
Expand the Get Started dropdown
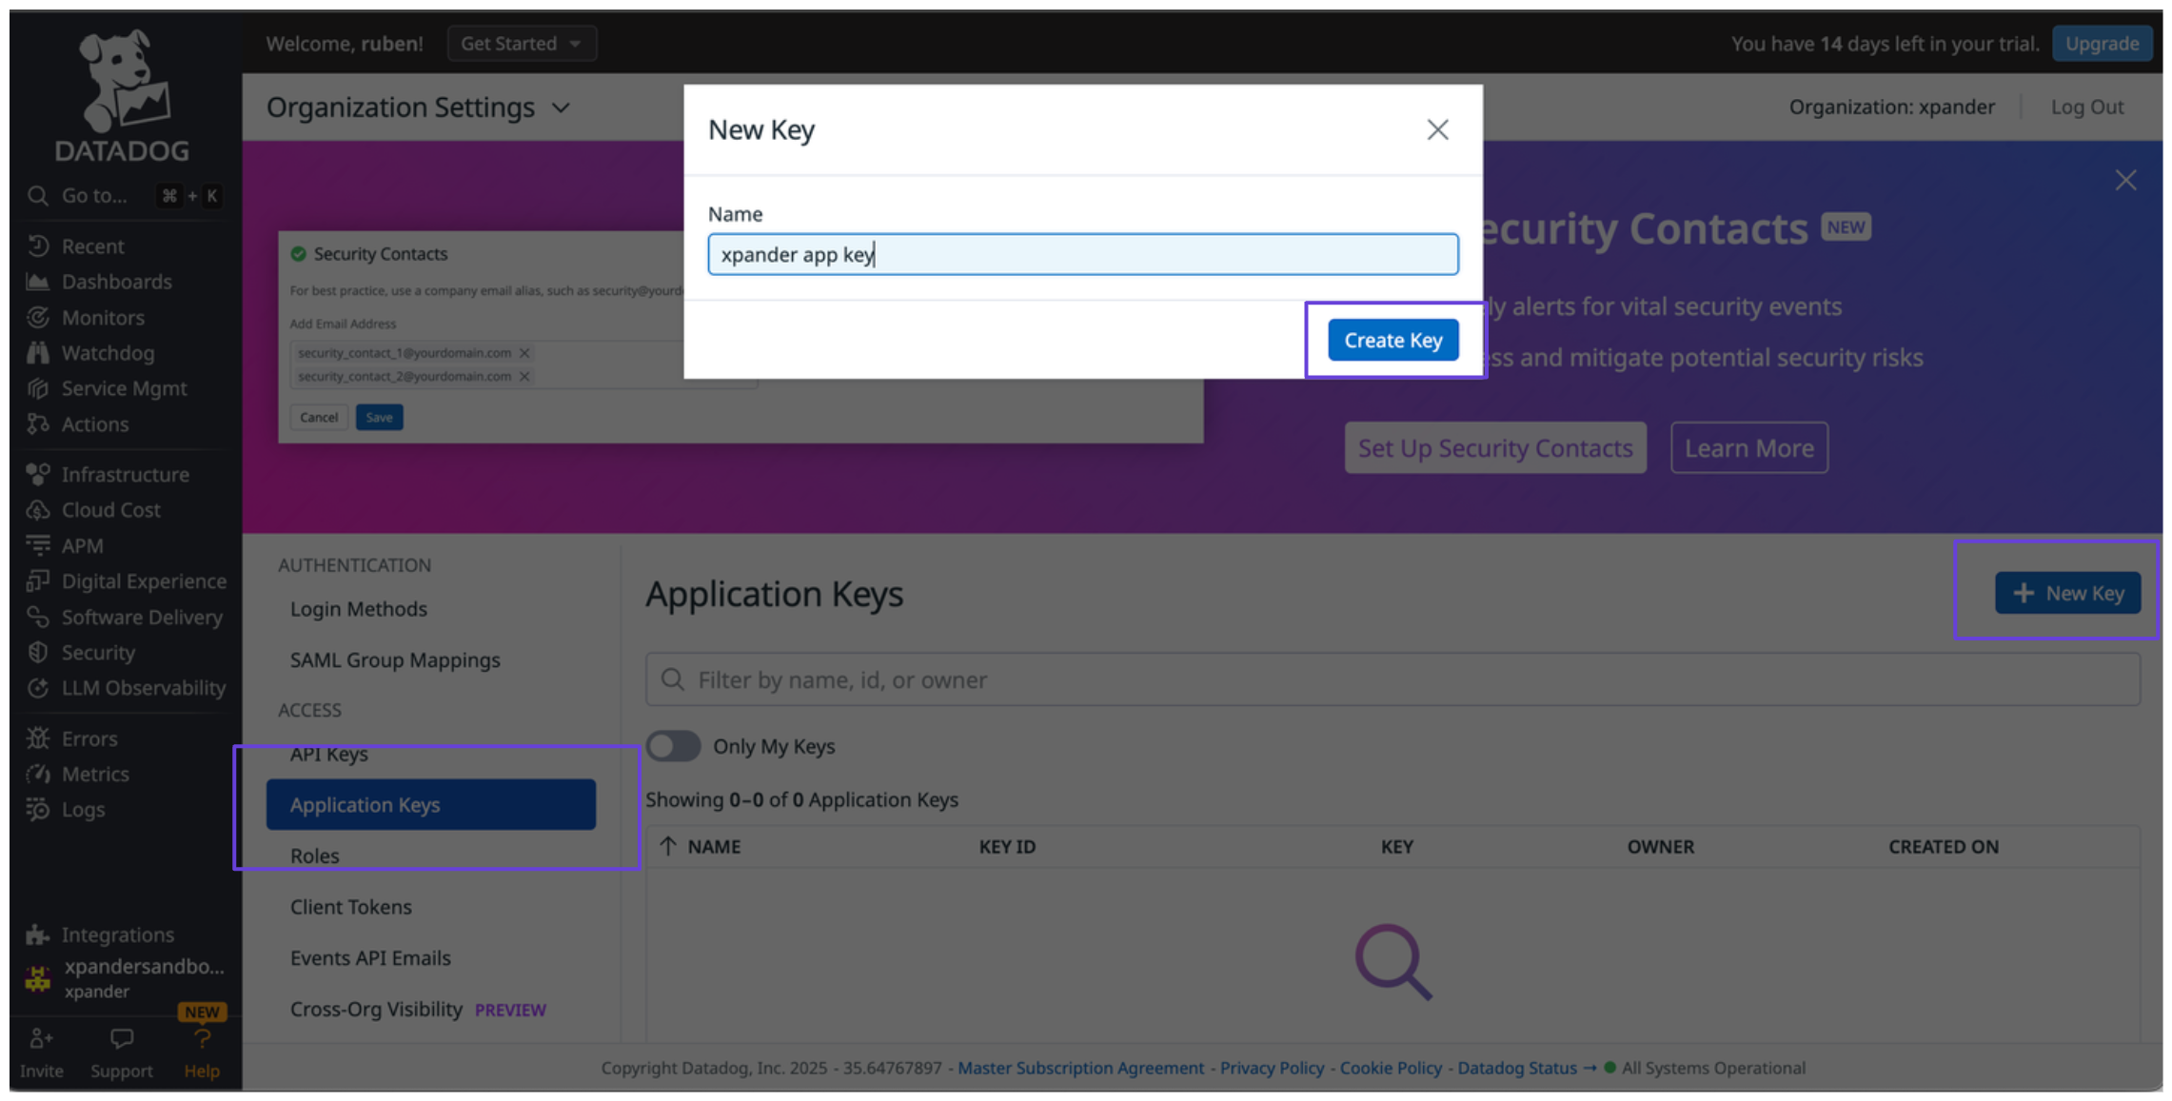522,44
